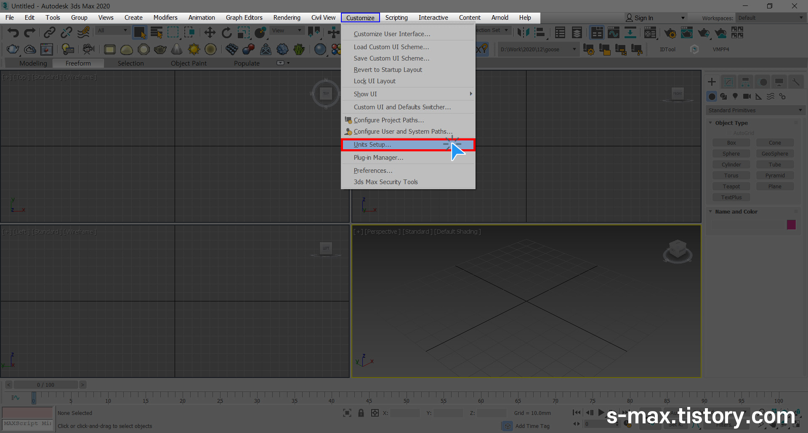Open the Rendering menu
This screenshot has width=808, height=433.
287,18
